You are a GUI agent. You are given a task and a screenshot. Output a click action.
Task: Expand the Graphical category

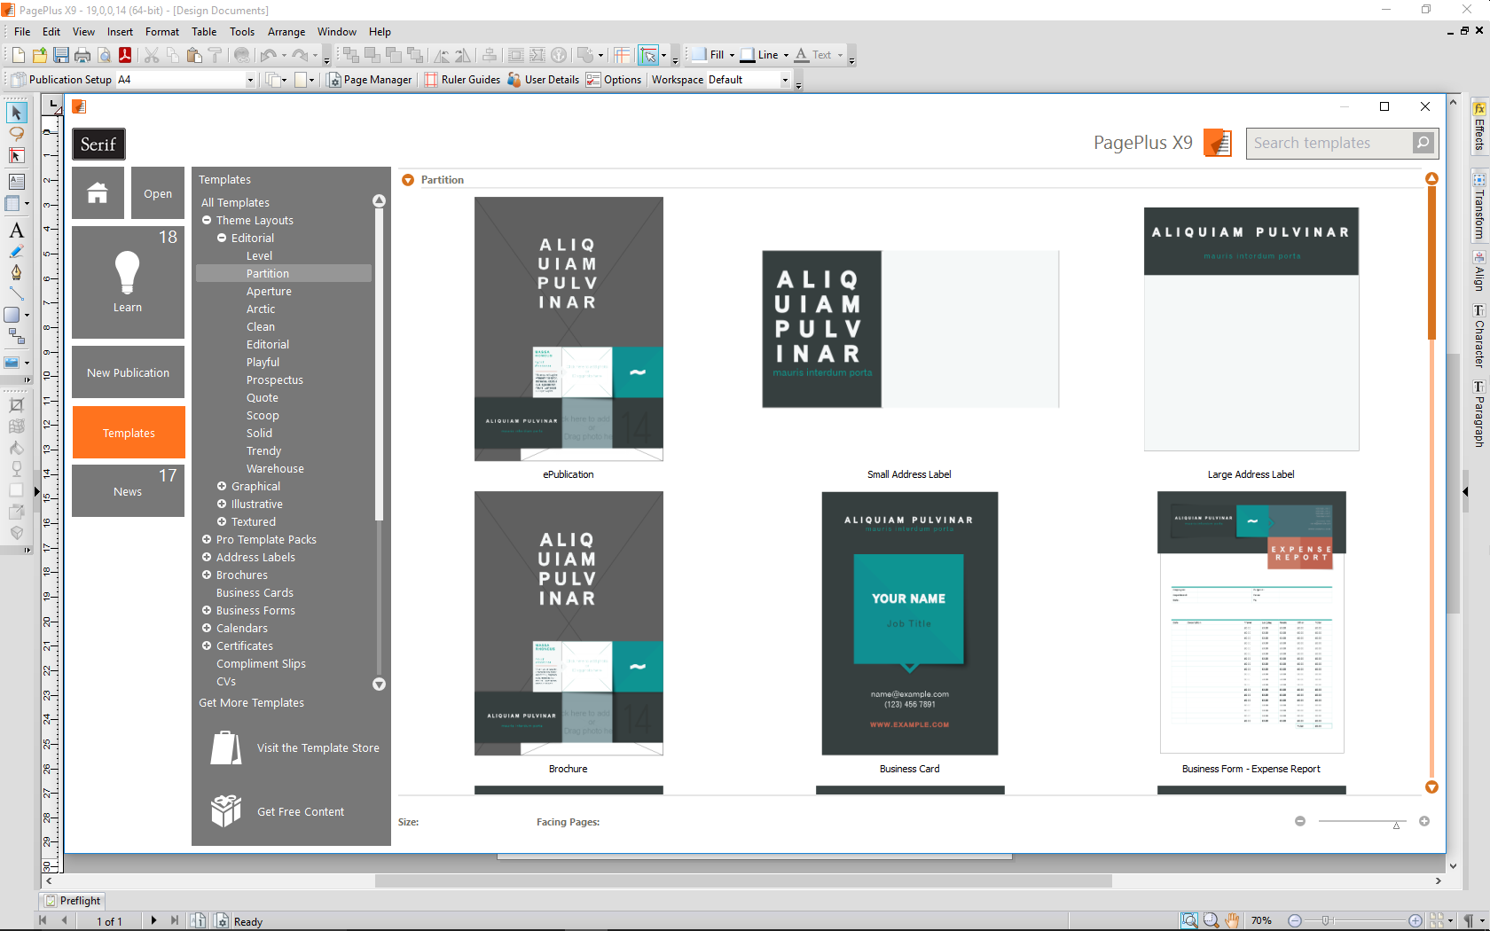pos(222,487)
